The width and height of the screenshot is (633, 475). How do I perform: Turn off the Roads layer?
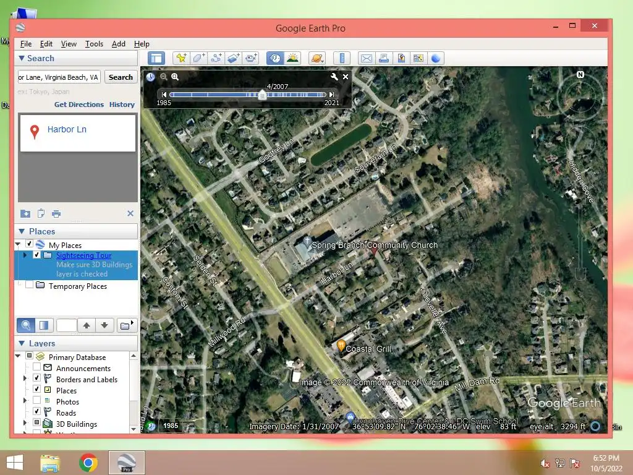pyautogui.click(x=36, y=411)
